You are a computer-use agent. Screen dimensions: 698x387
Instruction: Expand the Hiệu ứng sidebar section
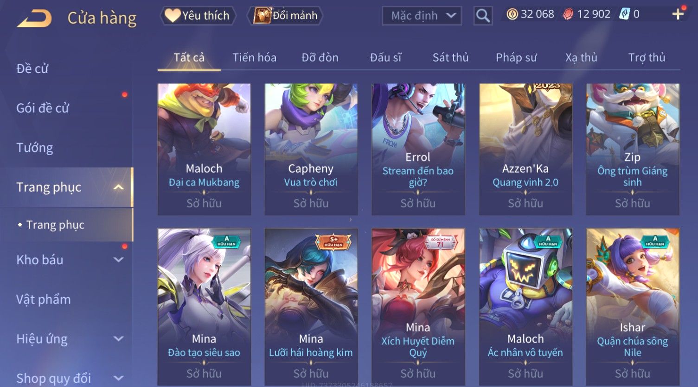point(119,339)
